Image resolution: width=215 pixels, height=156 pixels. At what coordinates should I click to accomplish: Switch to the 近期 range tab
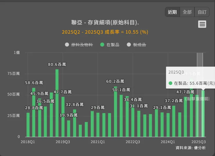[172, 12]
